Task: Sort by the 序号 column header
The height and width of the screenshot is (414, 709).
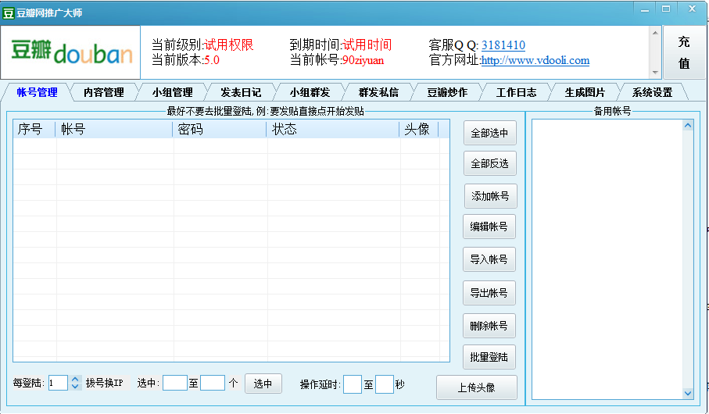Action: [x=34, y=129]
